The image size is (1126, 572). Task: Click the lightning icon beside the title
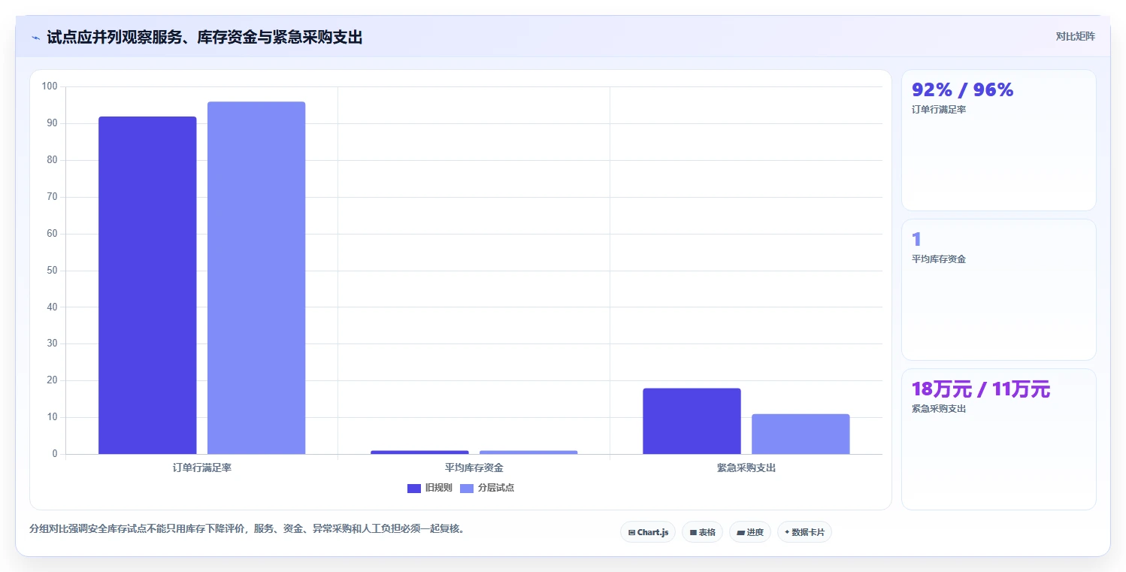coord(35,38)
